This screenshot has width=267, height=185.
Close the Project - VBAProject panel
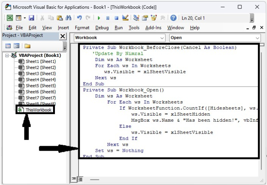pos(63,36)
